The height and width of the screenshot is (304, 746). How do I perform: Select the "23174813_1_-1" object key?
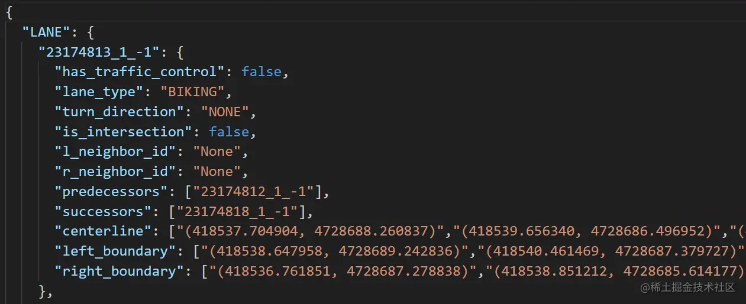[x=99, y=52]
